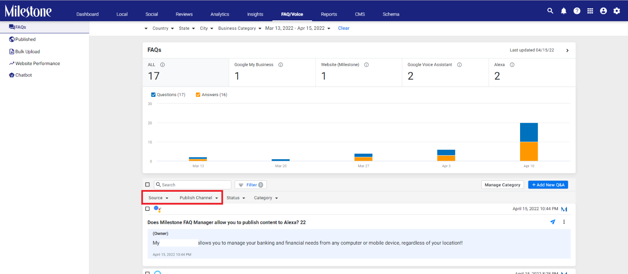The height and width of the screenshot is (274, 628).
Task: Open the apps grid icon
Action: click(x=590, y=11)
